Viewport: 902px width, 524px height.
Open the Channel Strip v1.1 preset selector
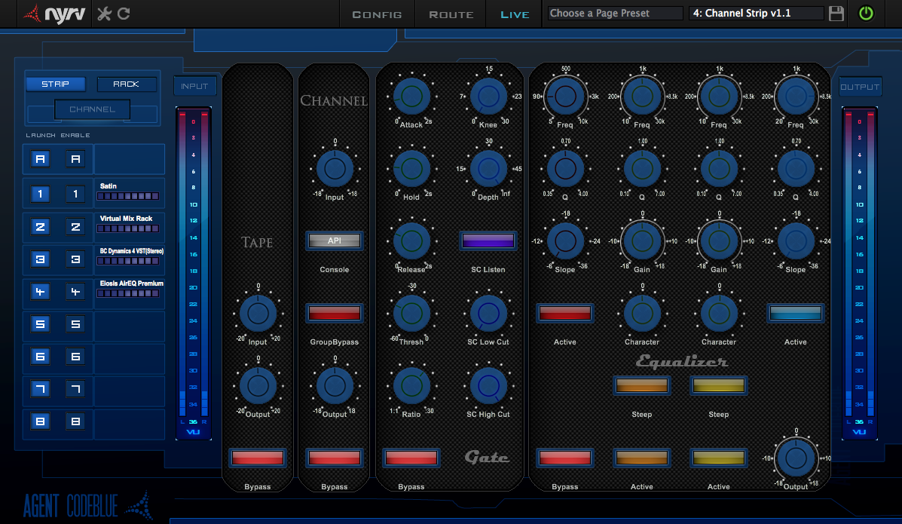pyautogui.click(x=756, y=14)
